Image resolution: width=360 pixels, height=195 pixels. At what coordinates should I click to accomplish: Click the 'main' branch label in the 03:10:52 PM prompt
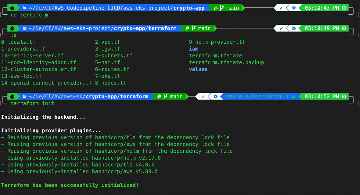pos(176,97)
